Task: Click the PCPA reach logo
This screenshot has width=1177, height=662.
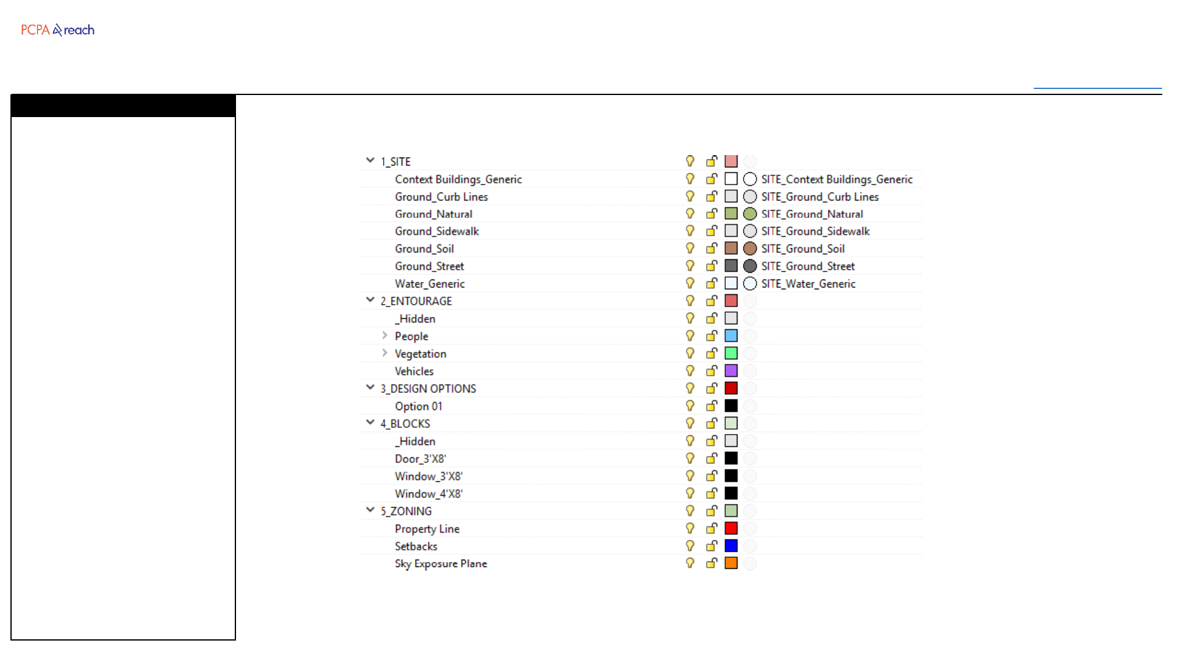Action: click(x=58, y=30)
